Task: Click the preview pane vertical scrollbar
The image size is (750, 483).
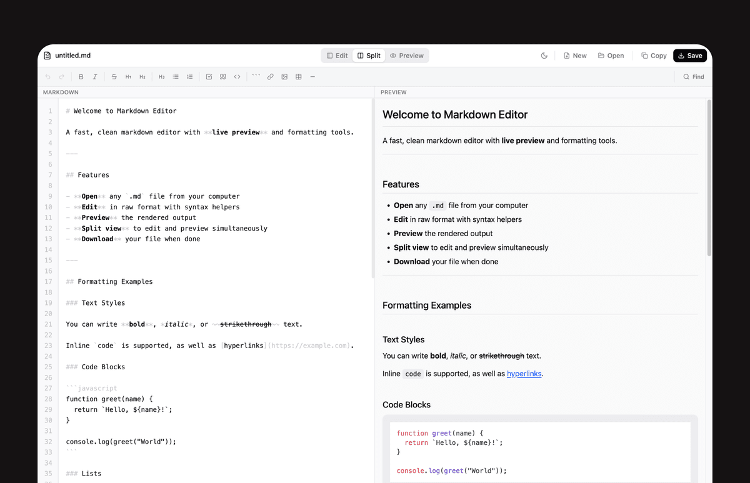Action: pos(709,177)
